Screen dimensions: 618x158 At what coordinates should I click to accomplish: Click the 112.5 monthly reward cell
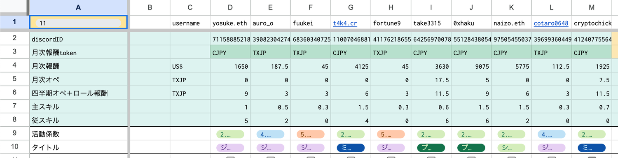(552, 66)
